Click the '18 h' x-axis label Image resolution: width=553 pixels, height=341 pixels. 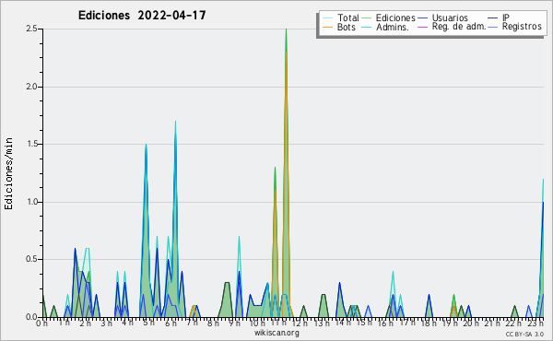click(x=429, y=323)
